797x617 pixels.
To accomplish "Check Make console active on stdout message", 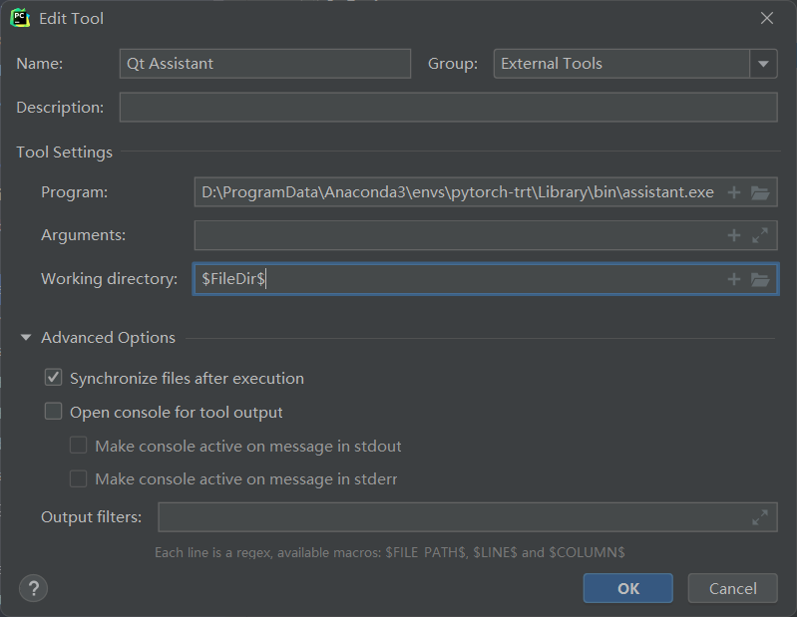I will click(x=79, y=447).
